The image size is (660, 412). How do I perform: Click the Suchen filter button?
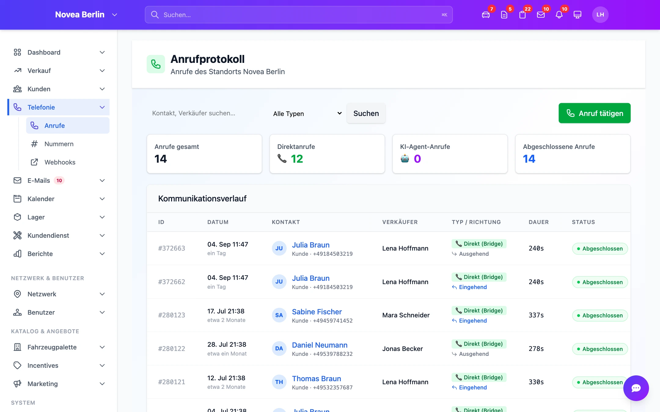tap(366, 113)
